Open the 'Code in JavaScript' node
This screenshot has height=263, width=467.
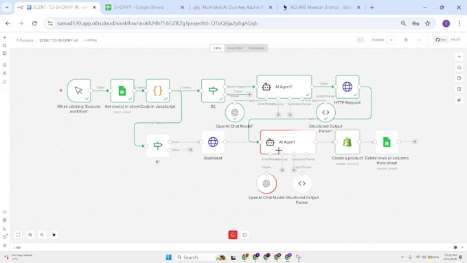click(x=157, y=91)
